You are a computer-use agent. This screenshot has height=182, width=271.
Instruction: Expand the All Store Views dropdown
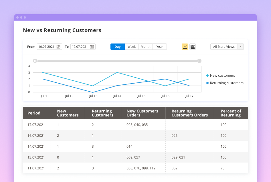click(224, 47)
